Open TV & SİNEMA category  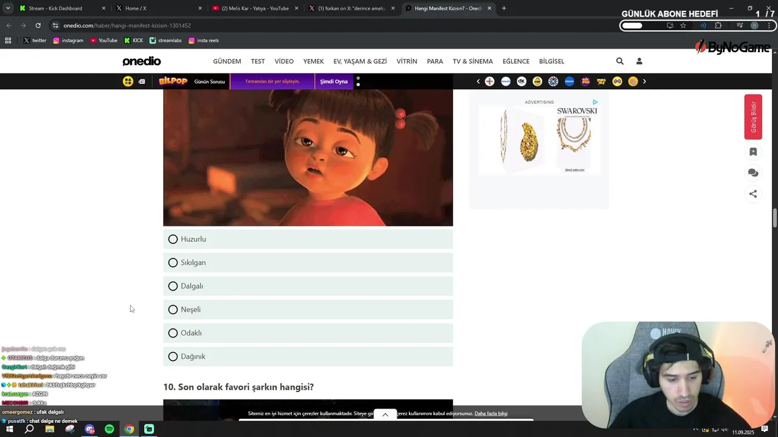[x=472, y=61]
